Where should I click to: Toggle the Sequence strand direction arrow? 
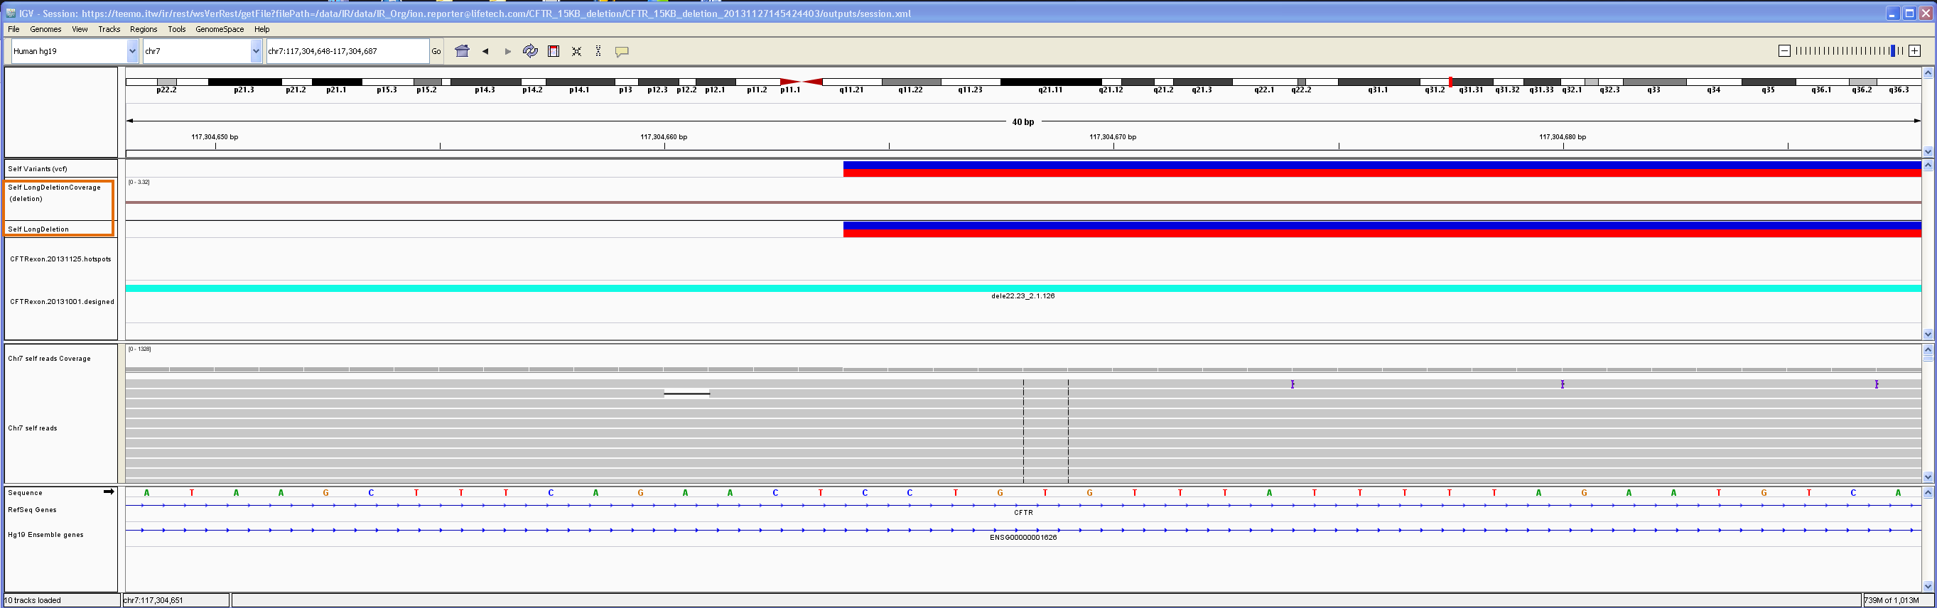coord(109,492)
